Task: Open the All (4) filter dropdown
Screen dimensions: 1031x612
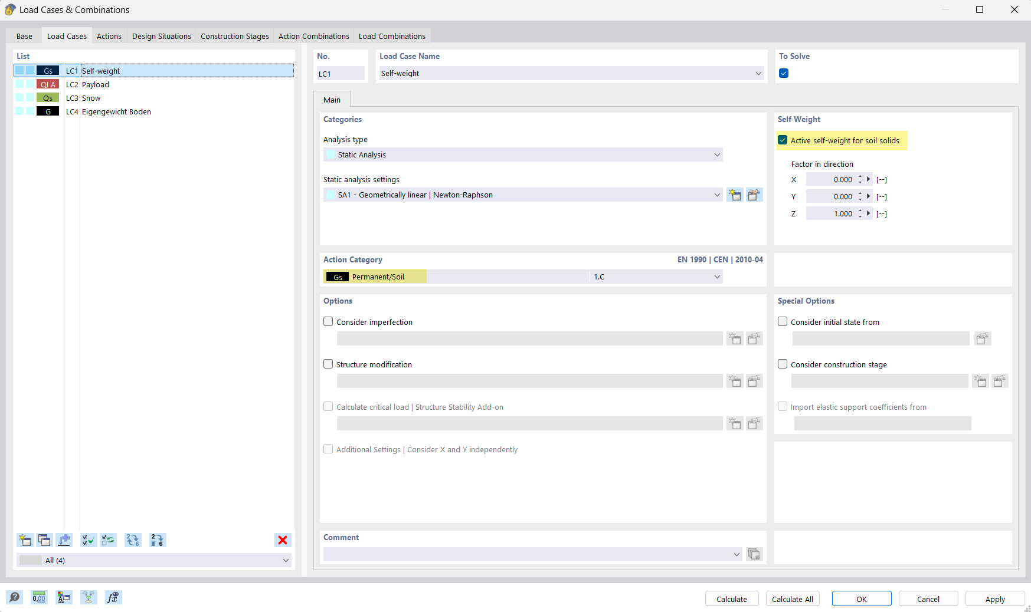Action: pos(286,560)
